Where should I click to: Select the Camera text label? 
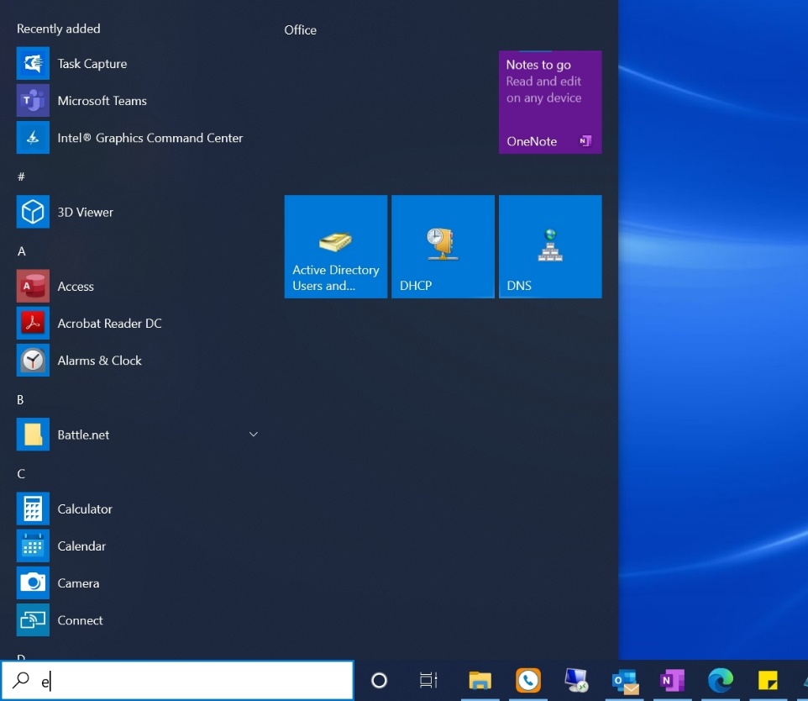click(x=78, y=582)
